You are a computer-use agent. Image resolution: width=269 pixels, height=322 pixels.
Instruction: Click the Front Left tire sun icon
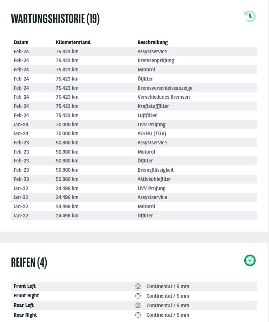click(x=138, y=286)
